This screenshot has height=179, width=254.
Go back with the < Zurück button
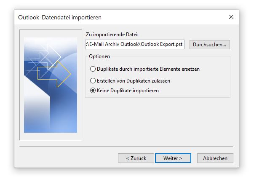pyautogui.click(x=136, y=158)
